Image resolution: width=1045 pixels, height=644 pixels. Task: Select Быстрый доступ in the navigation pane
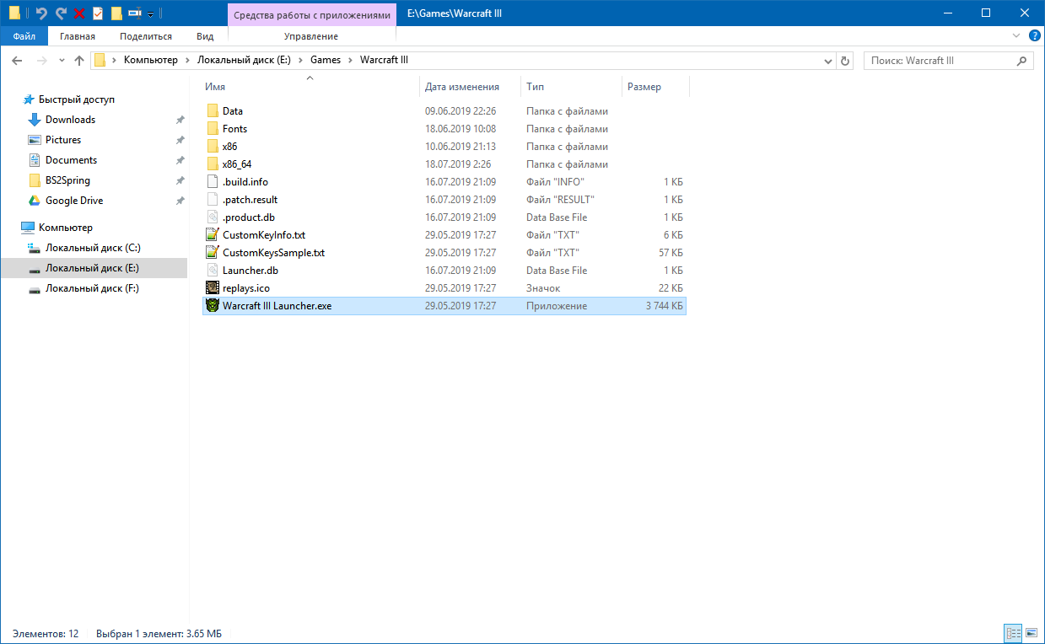coord(77,99)
